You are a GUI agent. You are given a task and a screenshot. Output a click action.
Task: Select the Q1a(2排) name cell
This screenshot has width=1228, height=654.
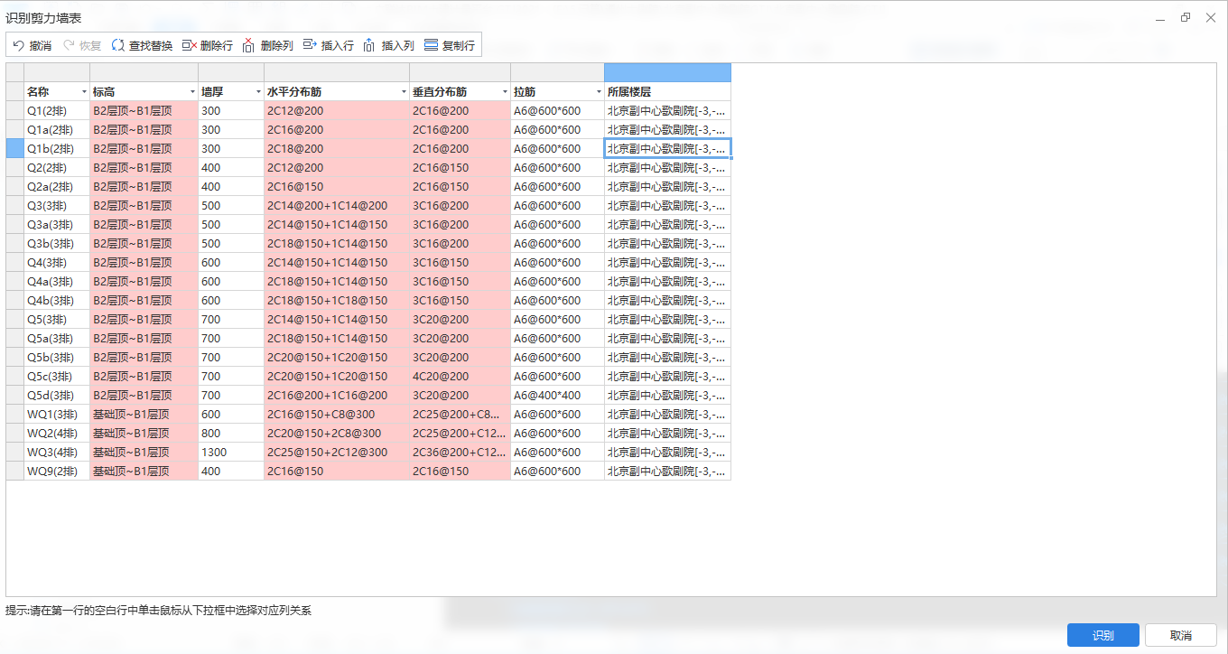[x=57, y=130]
